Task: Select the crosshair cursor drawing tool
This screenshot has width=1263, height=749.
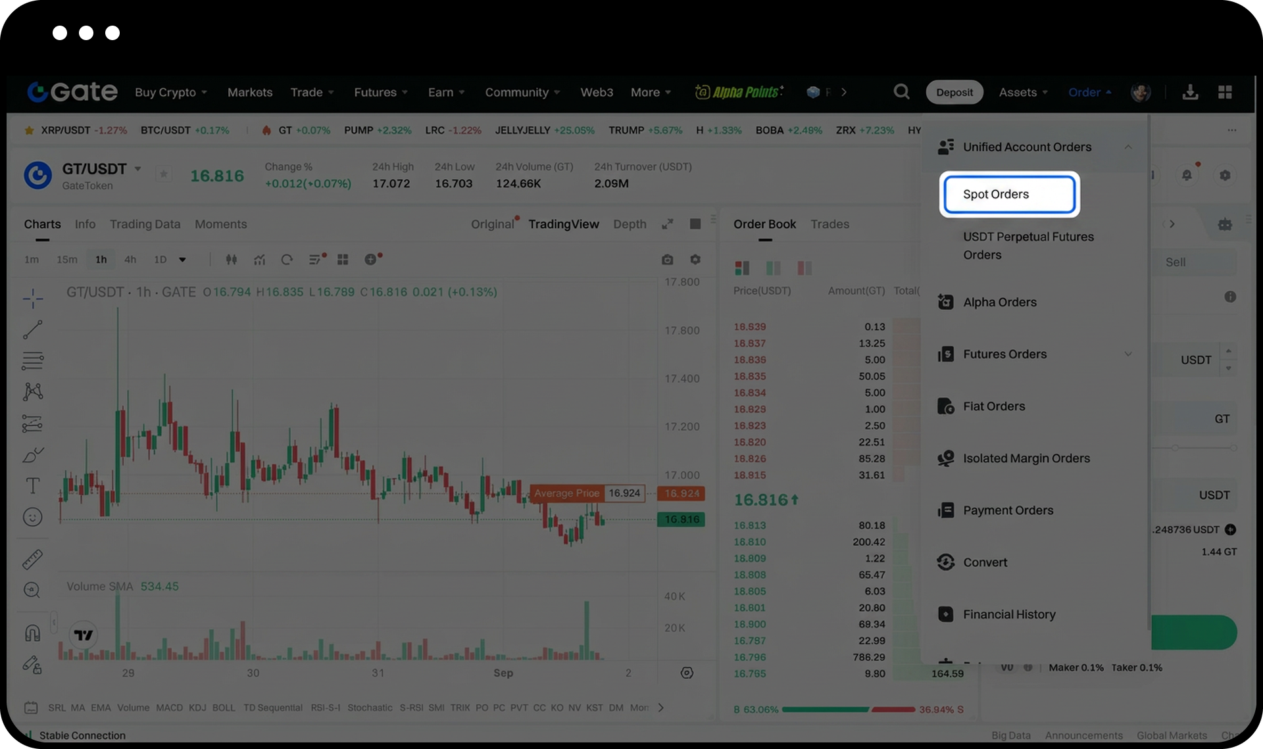Action: [32, 299]
